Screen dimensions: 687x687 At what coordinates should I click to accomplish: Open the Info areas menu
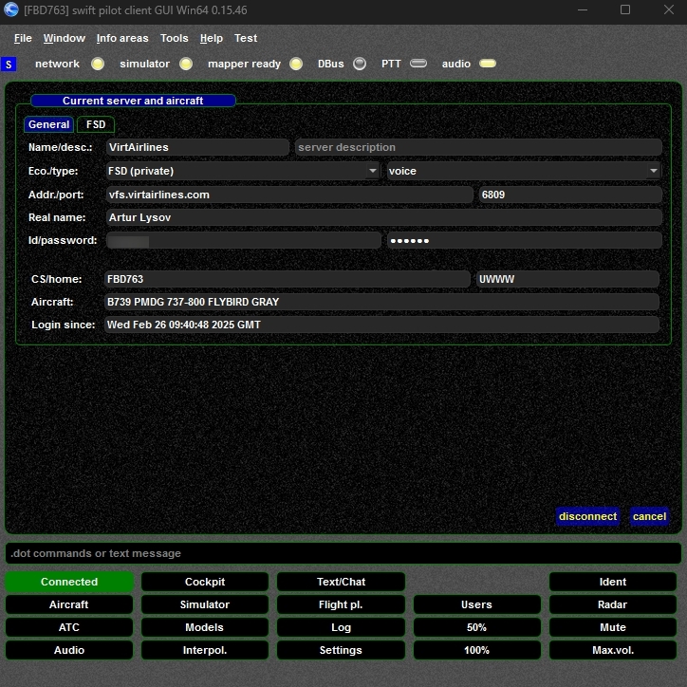tap(122, 38)
